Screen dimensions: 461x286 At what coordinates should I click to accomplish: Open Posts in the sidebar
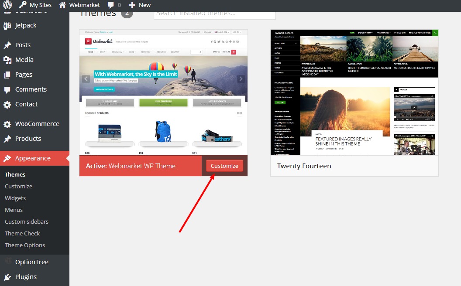click(23, 45)
